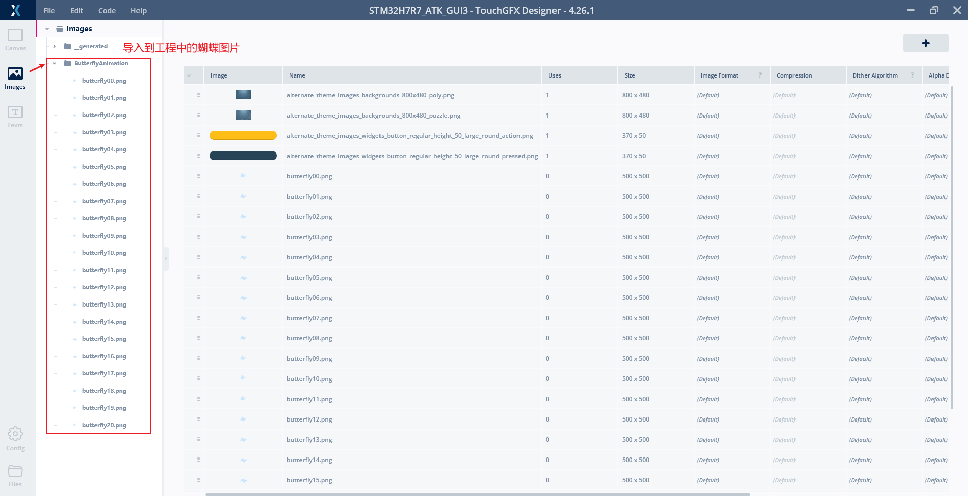Sort by the Size column header

point(655,75)
